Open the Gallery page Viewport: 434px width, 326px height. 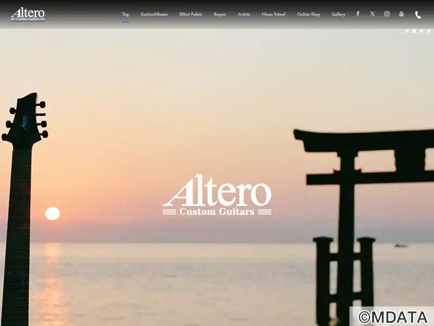339,14
